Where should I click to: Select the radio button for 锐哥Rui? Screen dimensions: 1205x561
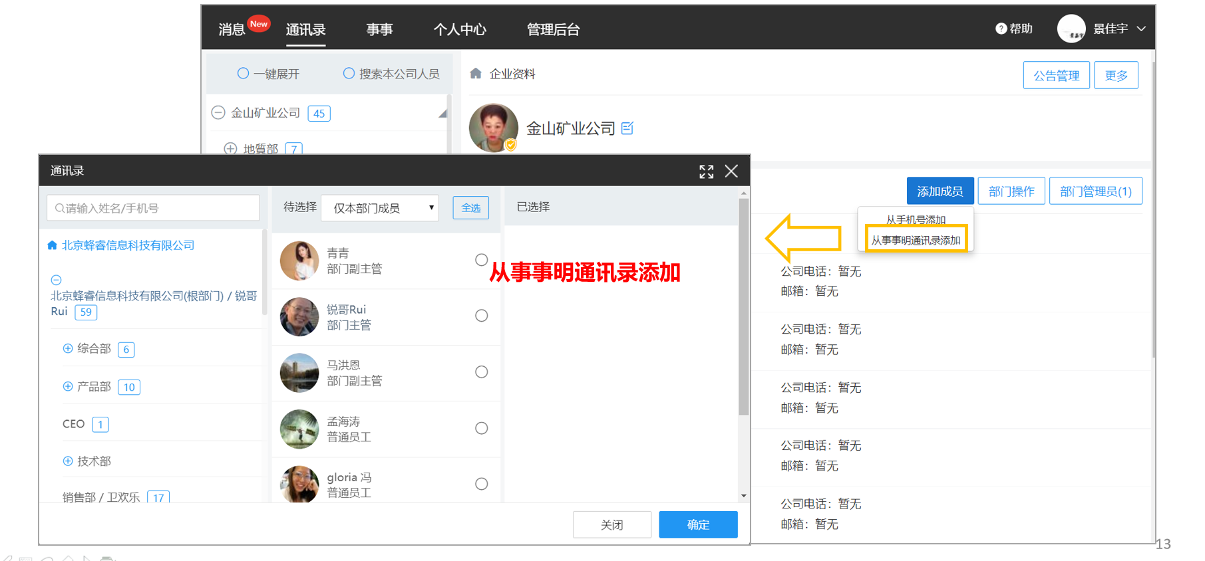click(482, 316)
